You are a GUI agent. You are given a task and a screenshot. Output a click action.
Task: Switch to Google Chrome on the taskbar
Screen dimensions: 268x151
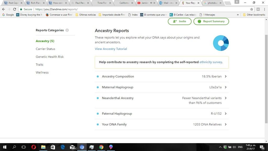(x=101, y=147)
